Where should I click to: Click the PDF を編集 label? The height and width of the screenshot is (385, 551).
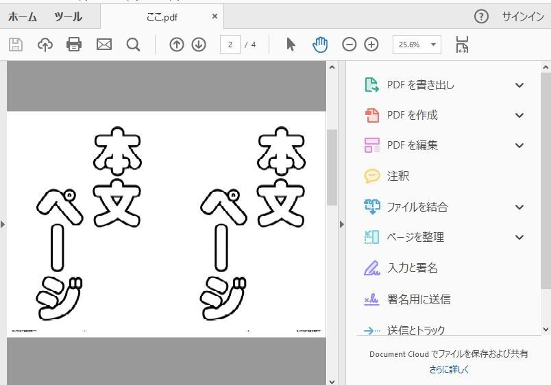pos(412,145)
